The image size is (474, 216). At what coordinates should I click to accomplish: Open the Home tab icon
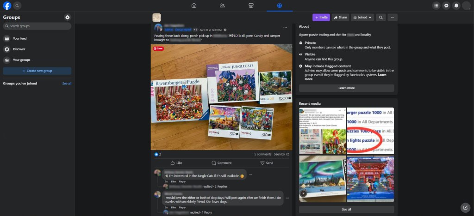pyautogui.click(x=194, y=6)
